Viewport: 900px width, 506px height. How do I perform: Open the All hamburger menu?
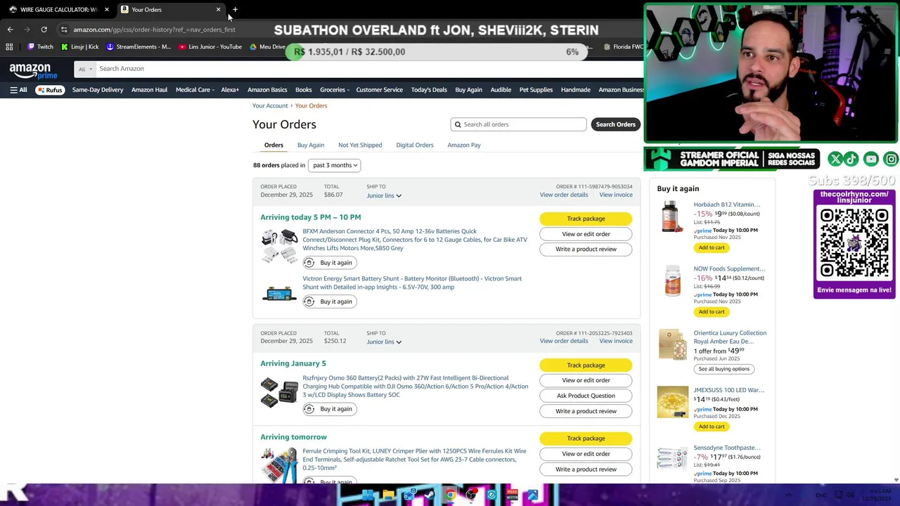[18, 90]
